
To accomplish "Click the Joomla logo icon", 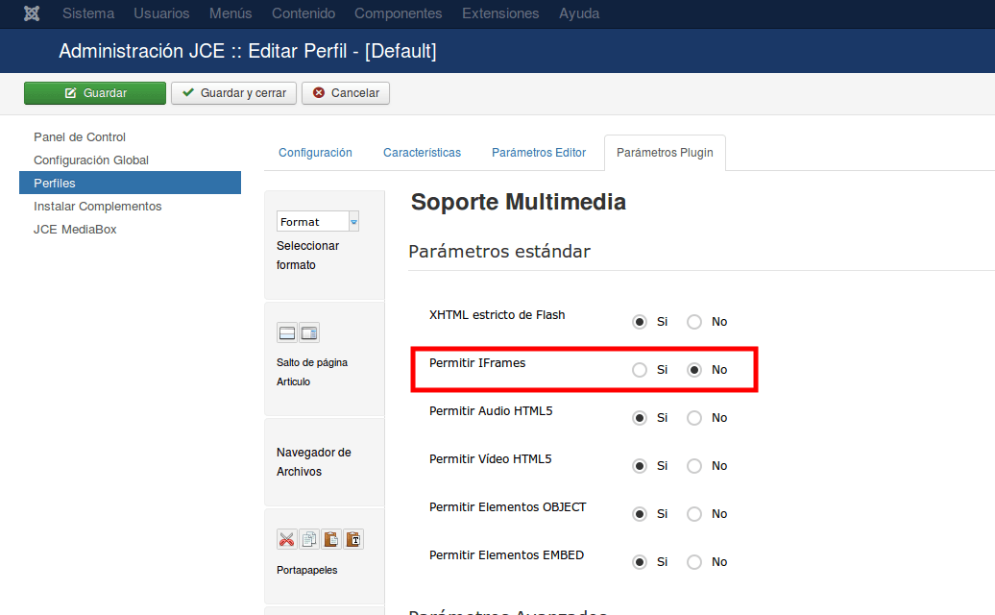I will point(32,13).
